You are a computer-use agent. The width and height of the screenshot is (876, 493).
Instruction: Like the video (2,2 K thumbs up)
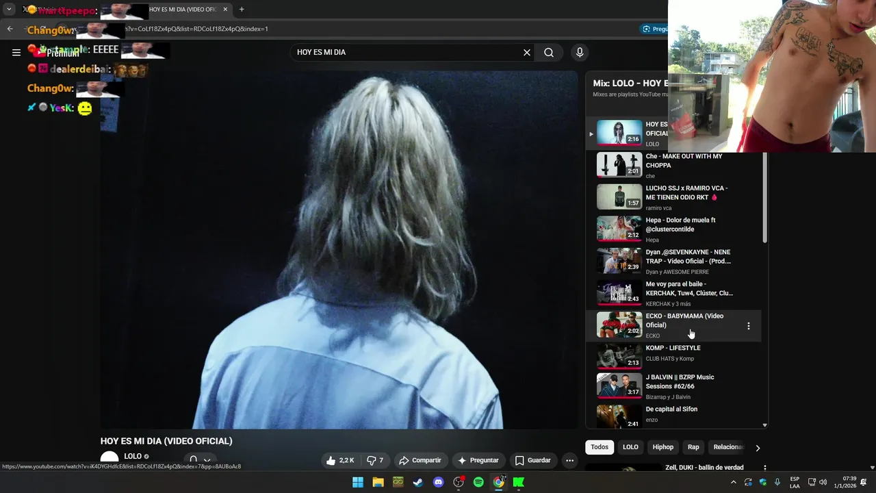point(341,460)
